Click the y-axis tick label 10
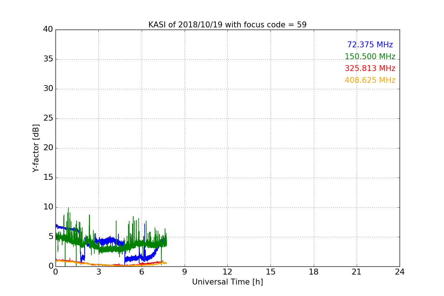Image resolution: width=444 pixels, height=296 pixels. pyautogui.click(x=48, y=207)
